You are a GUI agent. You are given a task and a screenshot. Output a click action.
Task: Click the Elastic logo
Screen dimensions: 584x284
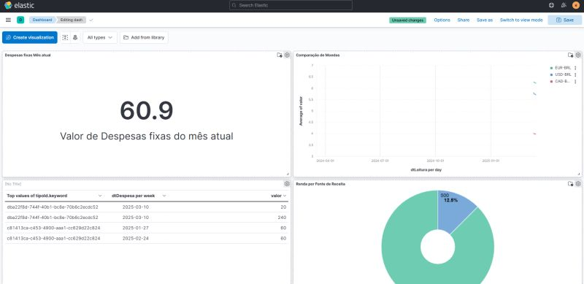pyautogui.click(x=19, y=5)
